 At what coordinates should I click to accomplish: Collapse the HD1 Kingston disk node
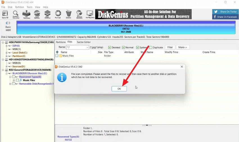tap(3, 60)
